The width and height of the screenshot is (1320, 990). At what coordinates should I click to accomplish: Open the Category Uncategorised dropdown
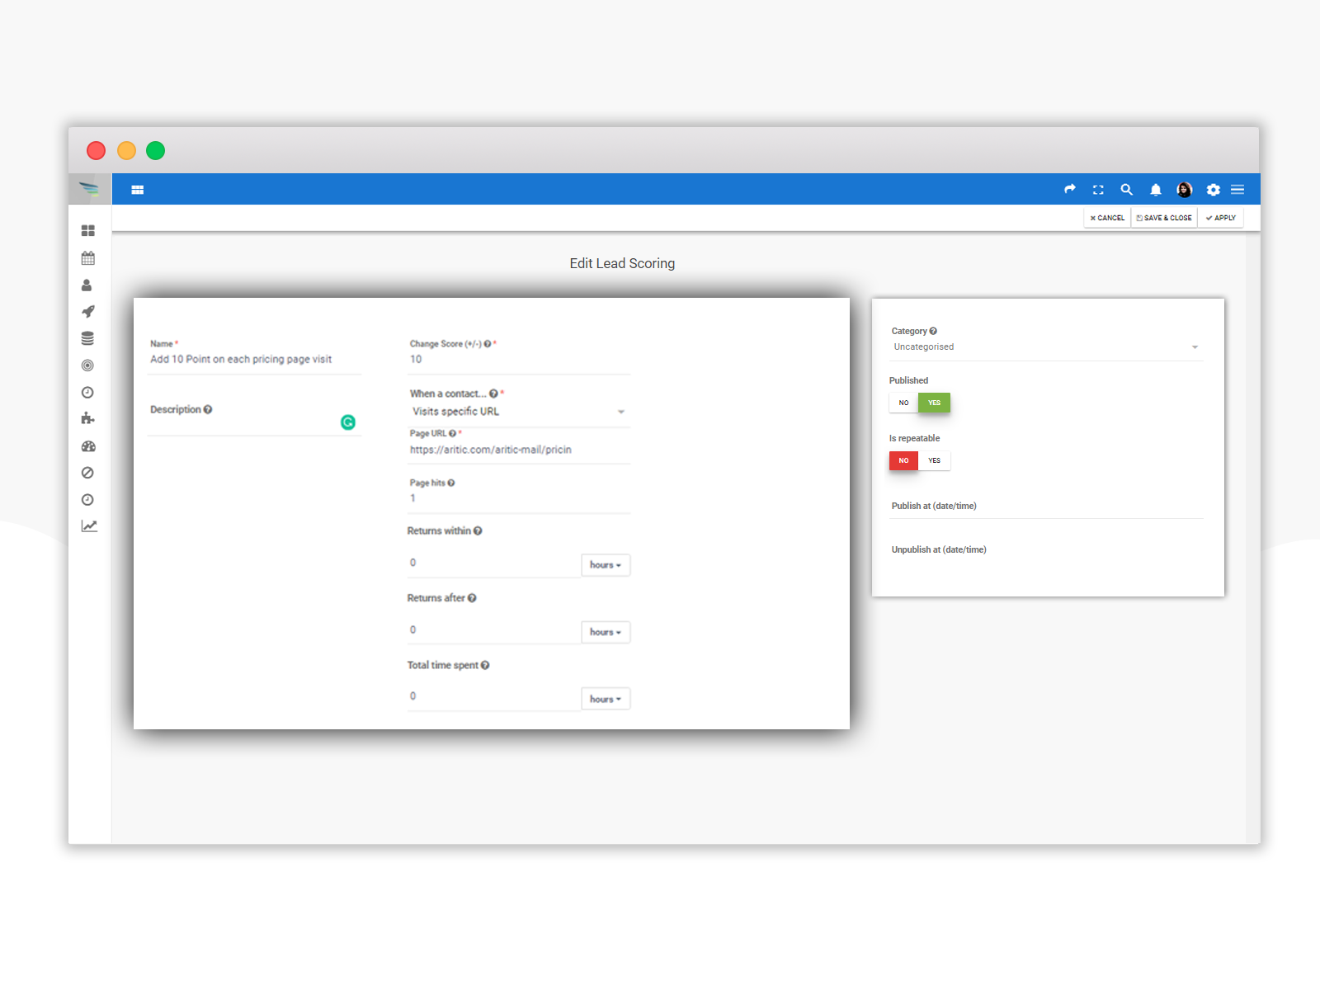(1046, 347)
